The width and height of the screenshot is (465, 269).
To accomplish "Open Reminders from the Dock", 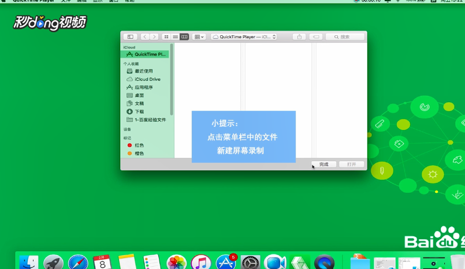I will tap(152, 262).
